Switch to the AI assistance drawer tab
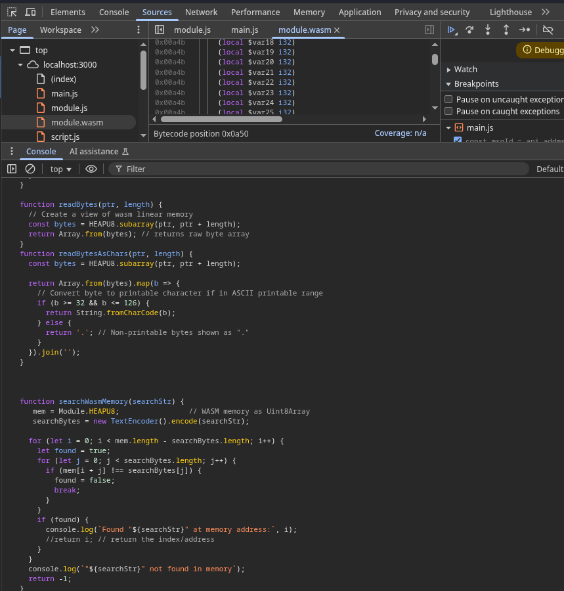Viewport: 564px width, 591px height. [98, 152]
